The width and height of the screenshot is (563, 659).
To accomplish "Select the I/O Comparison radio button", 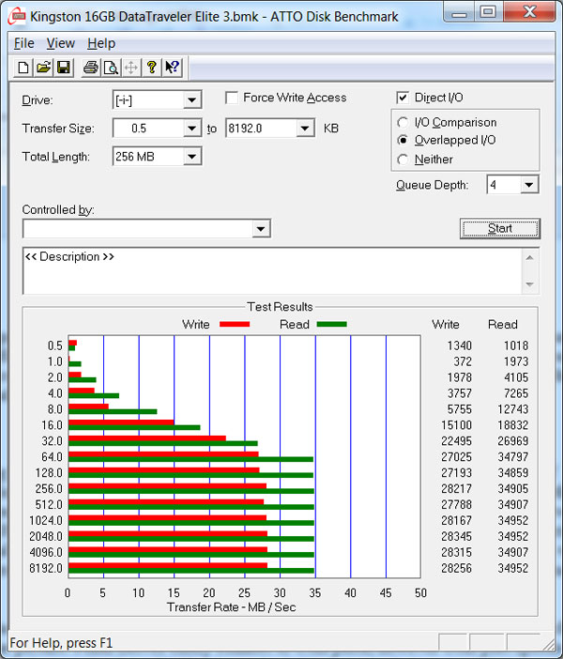I will tap(403, 122).
